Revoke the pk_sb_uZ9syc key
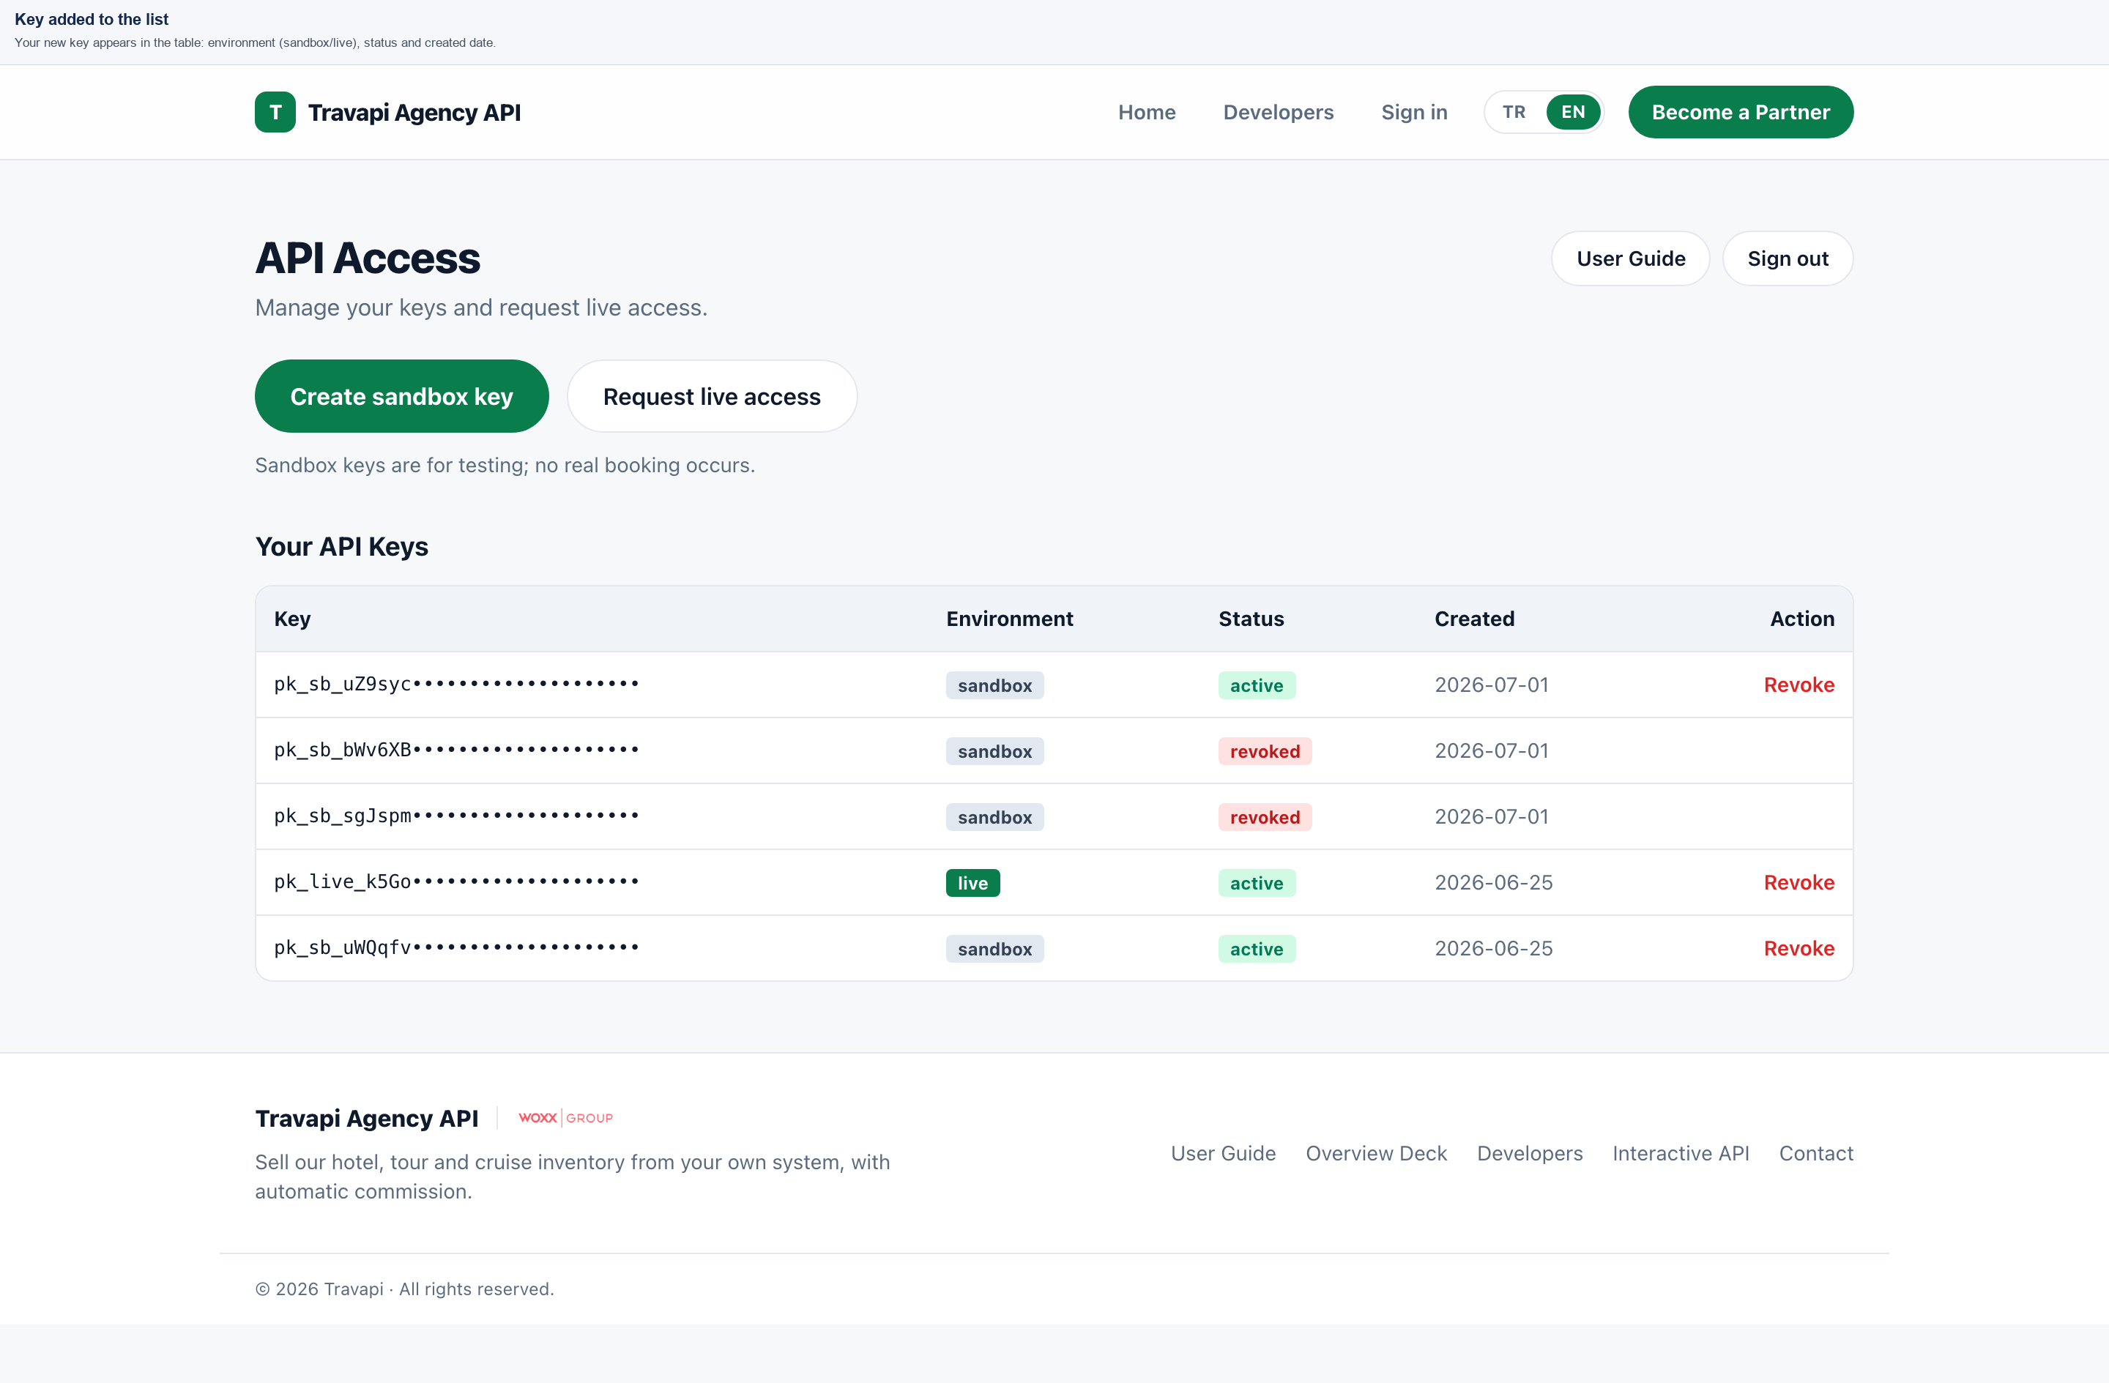Image resolution: width=2109 pixels, height=1383 pixels. pos(1799,685)
